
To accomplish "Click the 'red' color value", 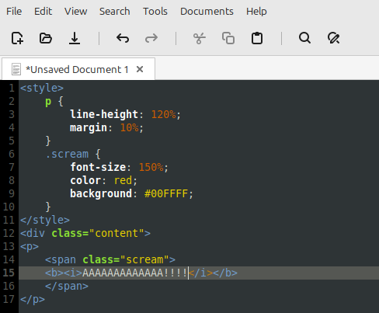I will 123,180.
